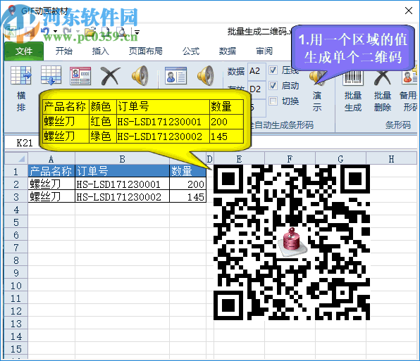Click the range field showing D2
420x361 pixels.
(x=257, y=89)
